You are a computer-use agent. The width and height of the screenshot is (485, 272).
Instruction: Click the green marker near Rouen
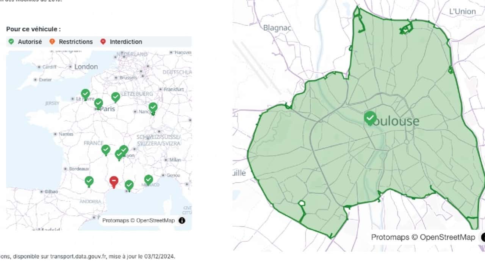pyautogui.click(x=85, y=94)
